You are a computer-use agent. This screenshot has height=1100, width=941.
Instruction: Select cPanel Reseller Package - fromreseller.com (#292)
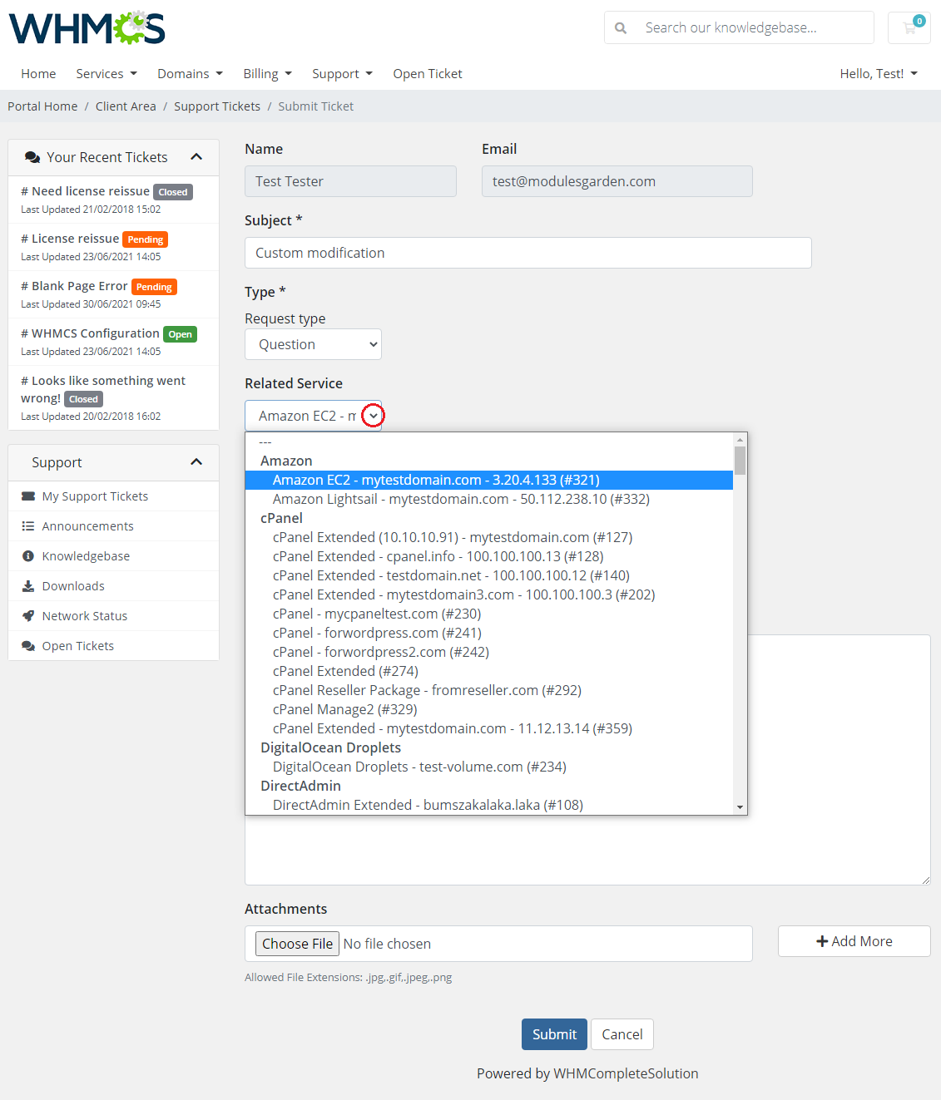(489, 690)
